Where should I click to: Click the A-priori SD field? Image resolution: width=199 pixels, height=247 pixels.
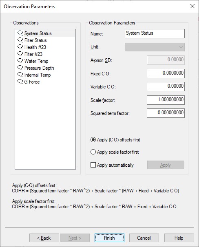click(166, 60)
